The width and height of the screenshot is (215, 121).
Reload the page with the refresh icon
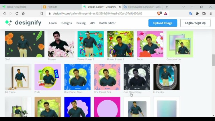(x=17, y=13)
